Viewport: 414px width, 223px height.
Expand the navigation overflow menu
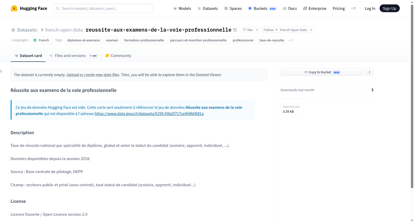point(353,8)
